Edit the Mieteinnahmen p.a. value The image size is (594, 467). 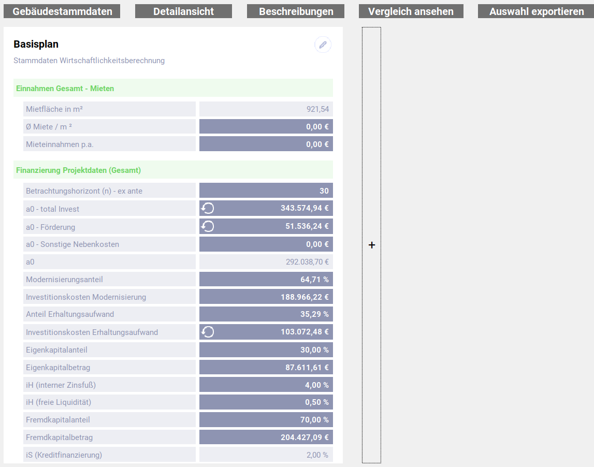(x=266, y=144)
